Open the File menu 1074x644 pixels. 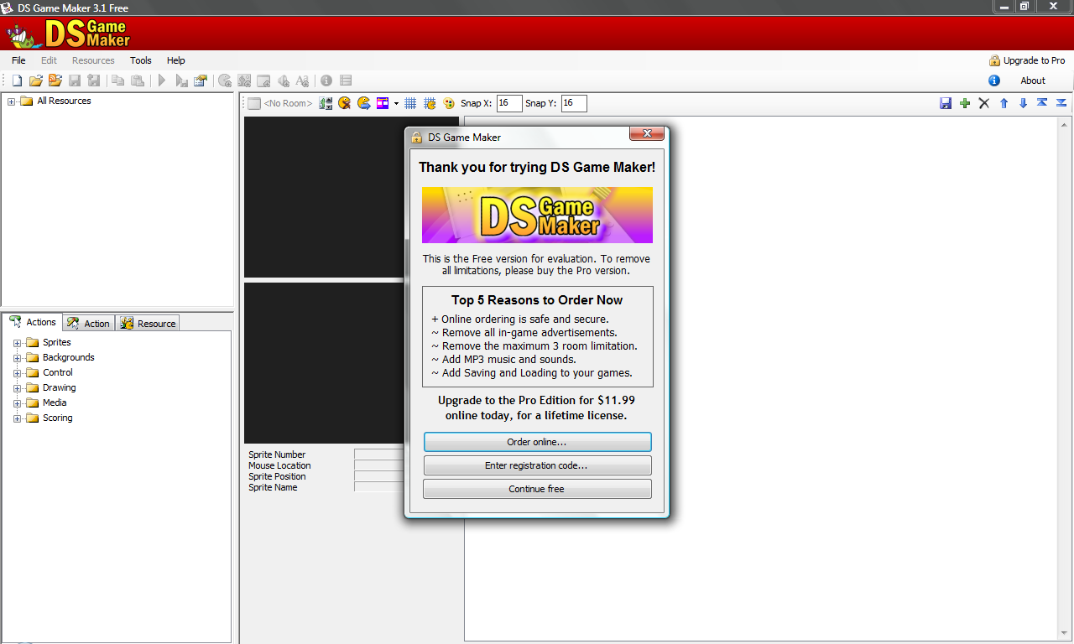pos(18,60)
